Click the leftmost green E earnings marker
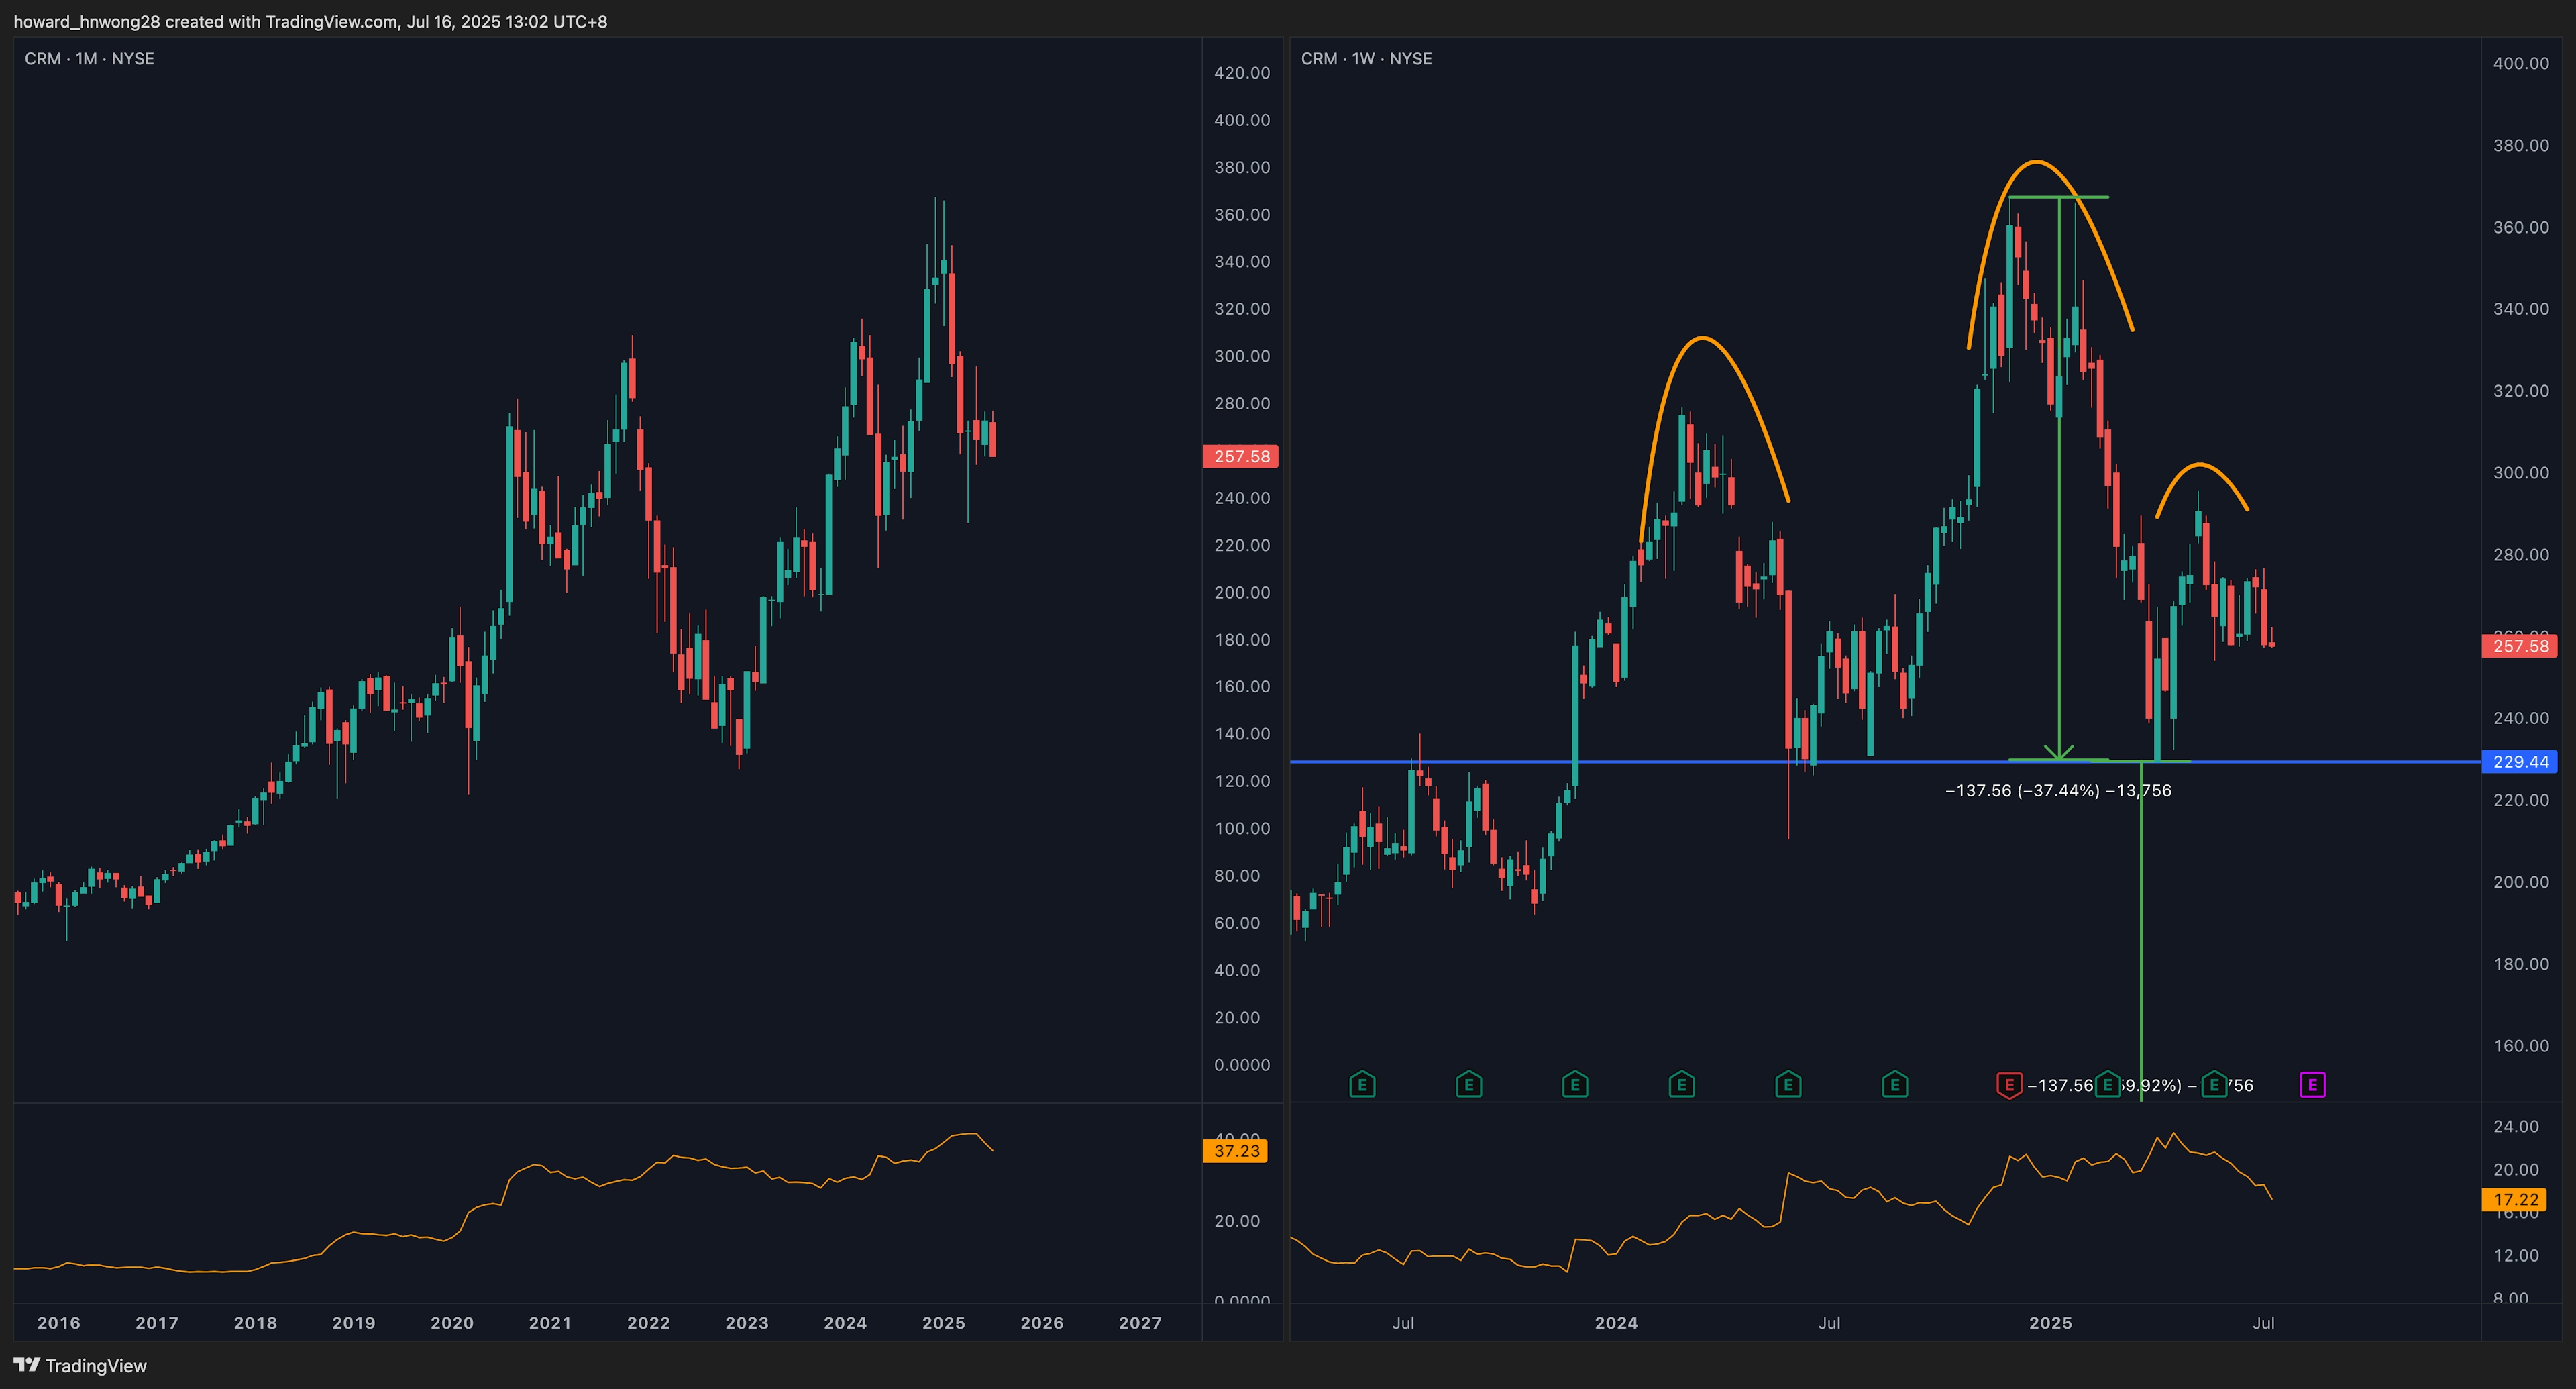 tap(1362, 1085)
